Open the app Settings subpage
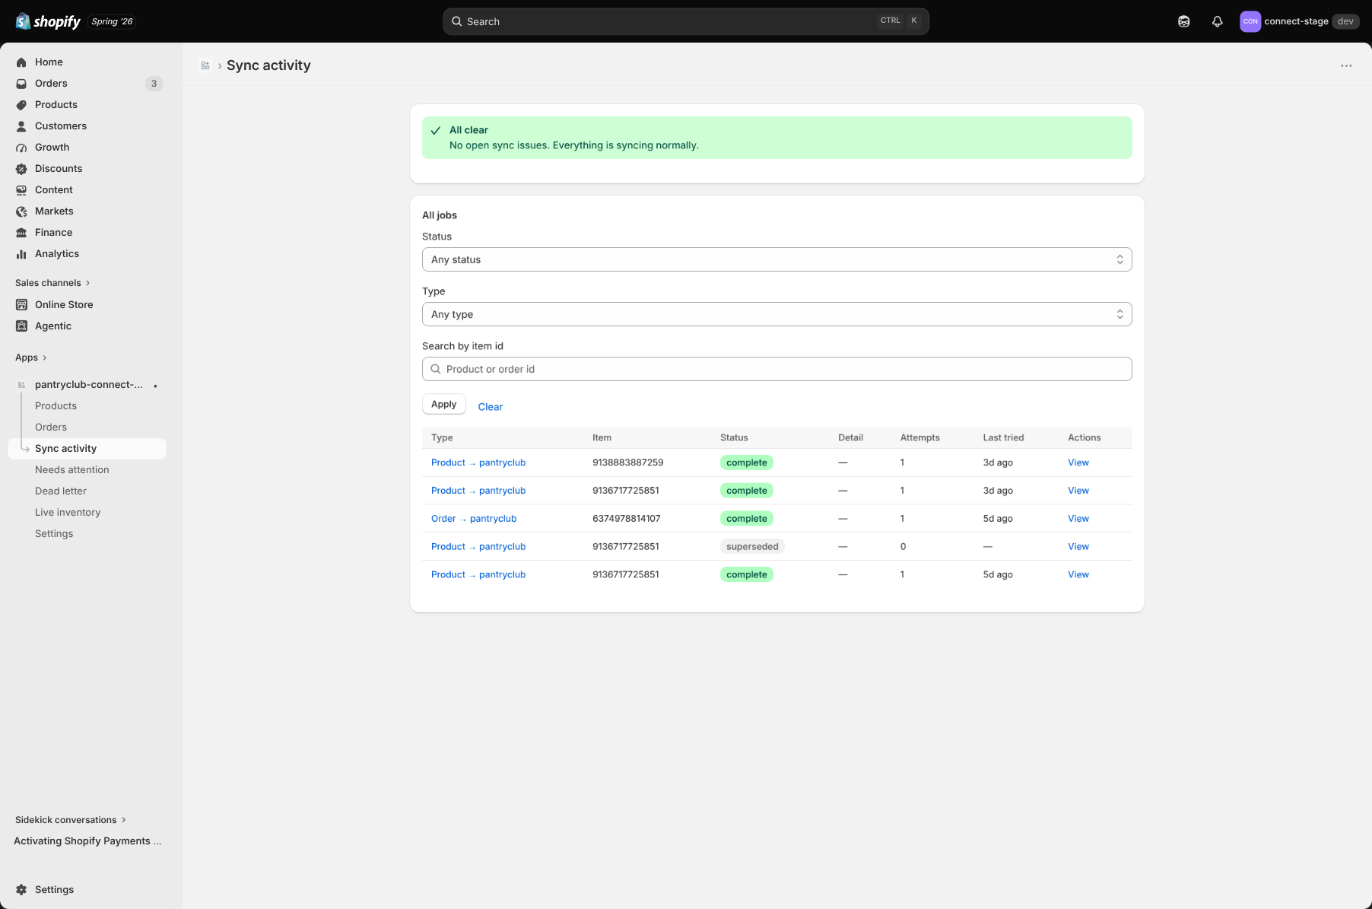The image size is (1372, 909). 54,534
